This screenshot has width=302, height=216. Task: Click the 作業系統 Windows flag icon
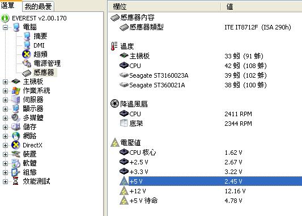[16, 91]
